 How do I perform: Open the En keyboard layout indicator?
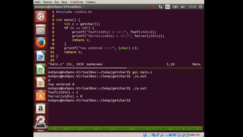(x=167, y=7)
